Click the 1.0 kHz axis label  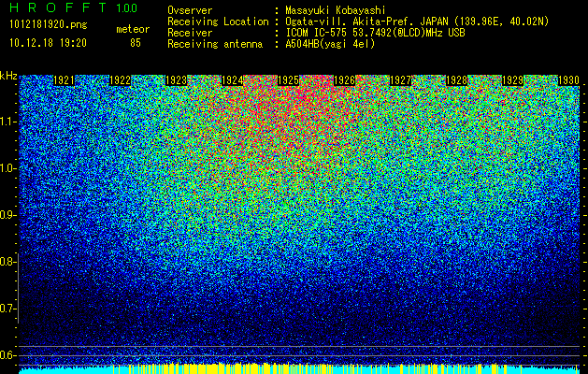click(7, 169)
